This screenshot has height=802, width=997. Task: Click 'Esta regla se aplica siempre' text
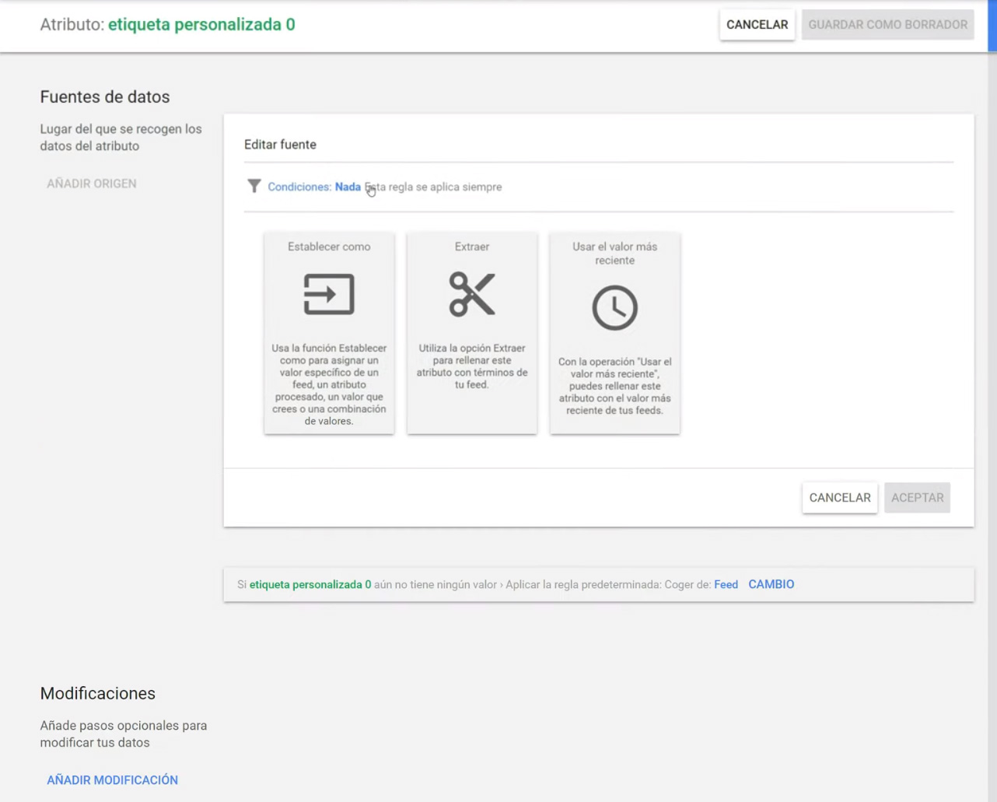(x=433, y=187)
